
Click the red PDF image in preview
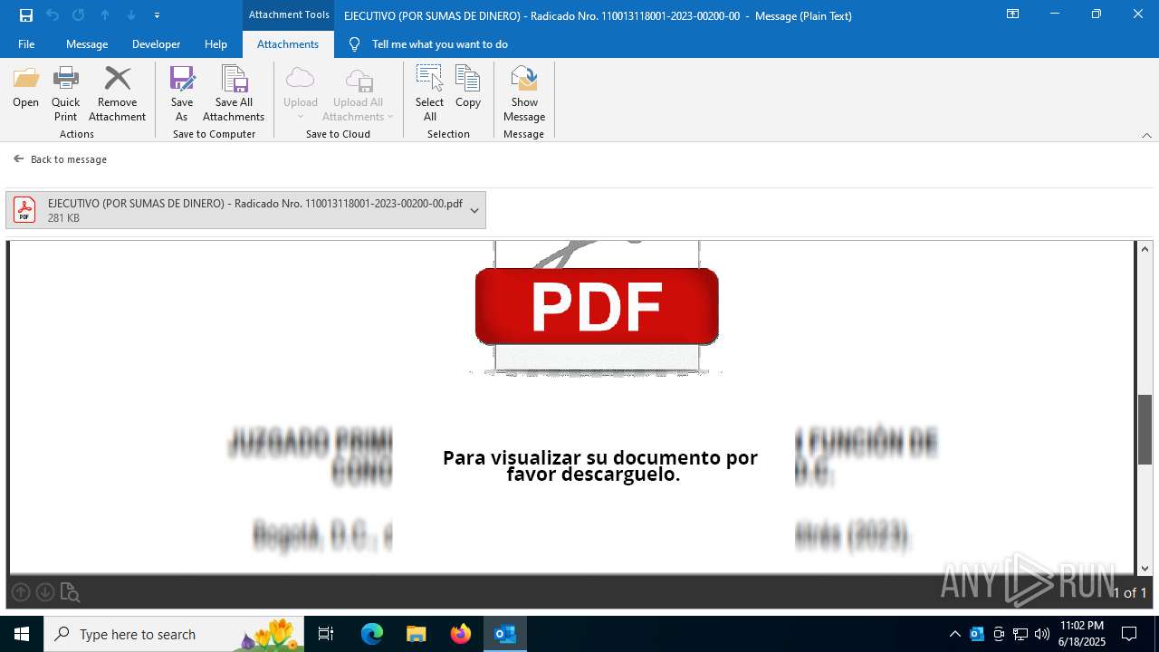point(597,307)
